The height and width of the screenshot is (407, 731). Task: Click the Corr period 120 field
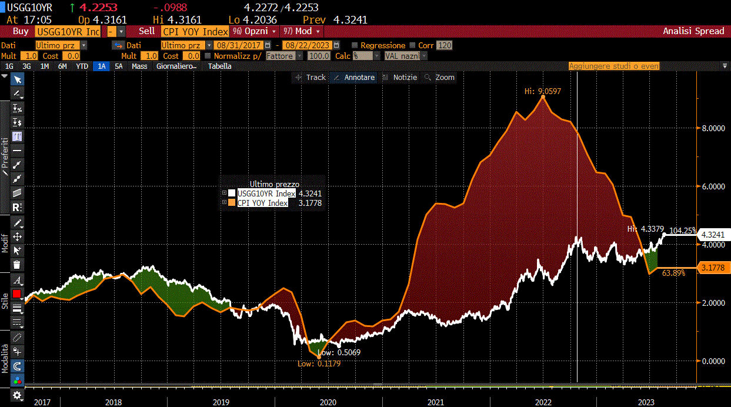pyautogui.click(x=445, y=45)
